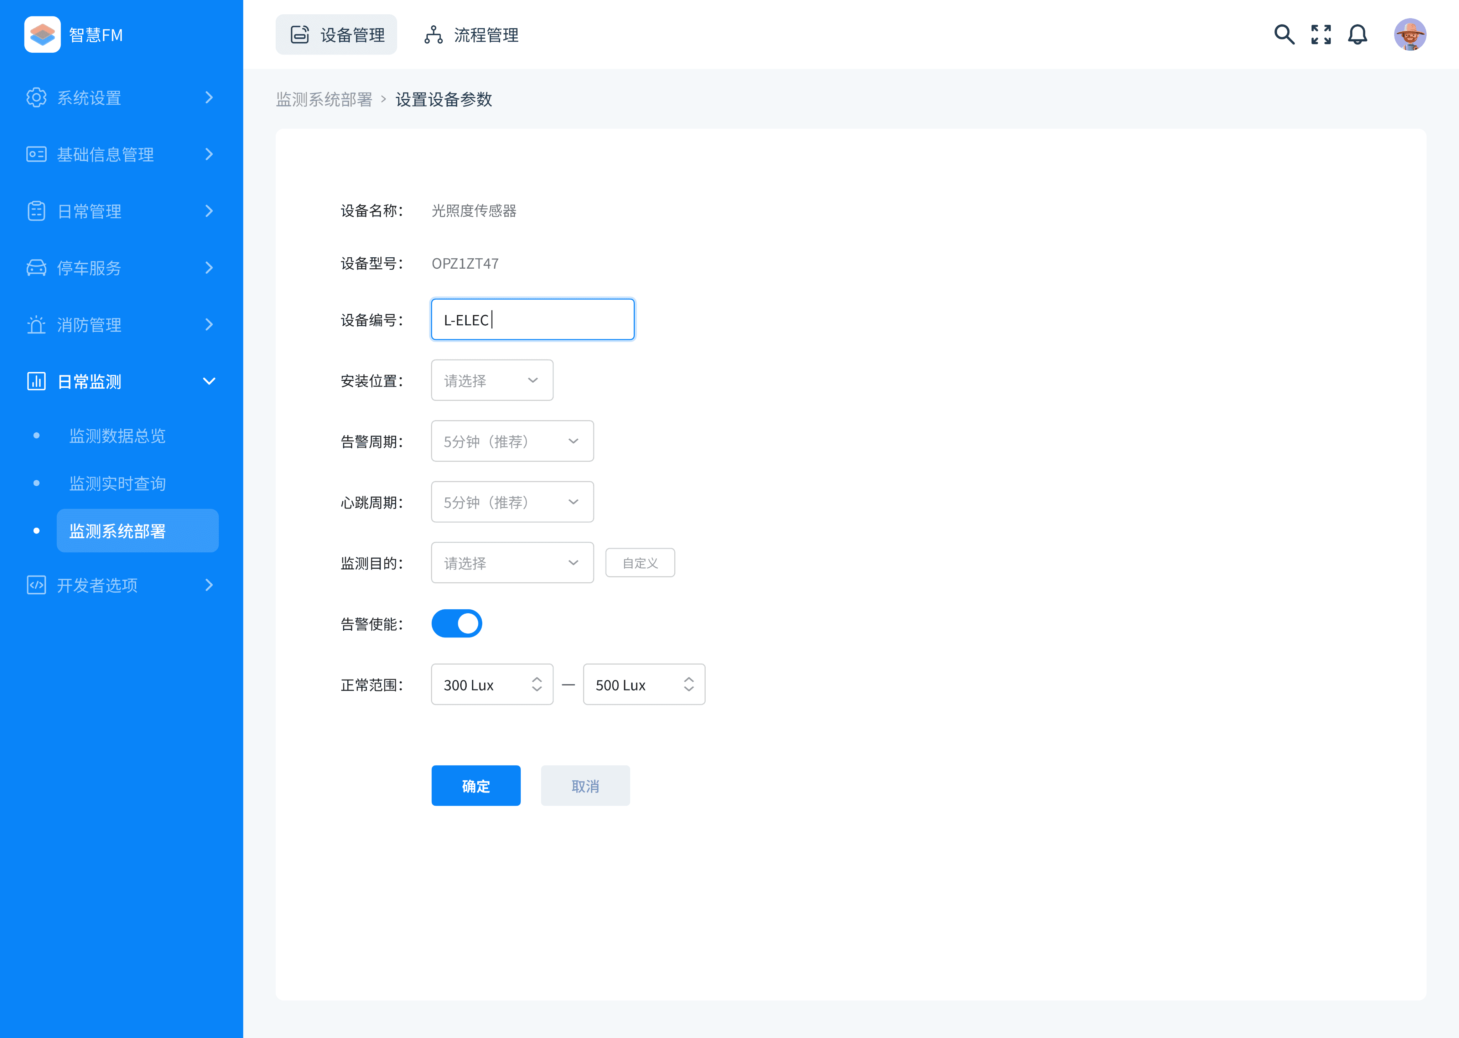Open the 告警周期 dropdown
The height and width of the screenshot is (1038, 1459).
click(x=512, y=441)
